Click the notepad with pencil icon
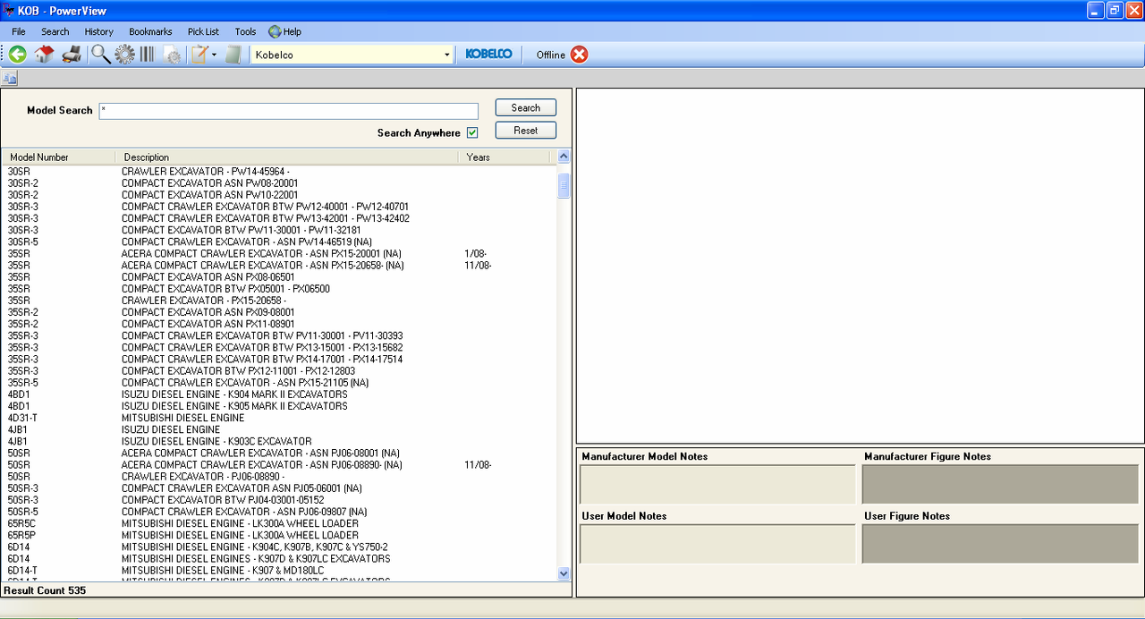1145x619 pixels. pos(199,55)
